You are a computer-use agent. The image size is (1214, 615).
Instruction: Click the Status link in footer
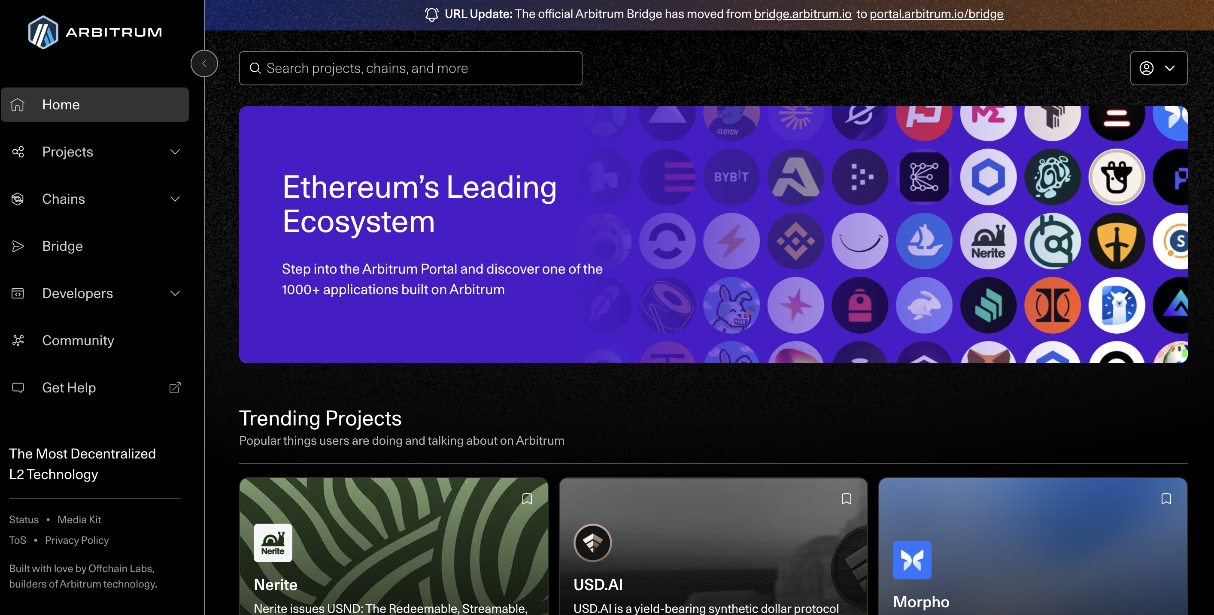(x=24, y=519)
